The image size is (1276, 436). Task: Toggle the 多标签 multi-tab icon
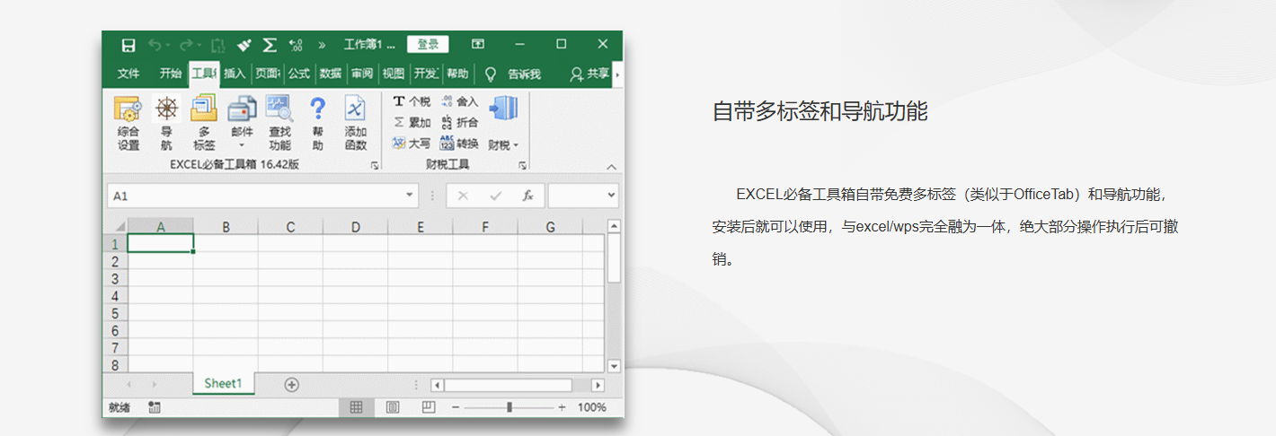204,123
